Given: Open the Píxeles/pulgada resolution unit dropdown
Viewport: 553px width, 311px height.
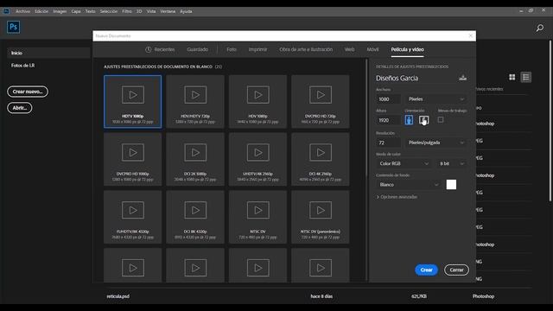Looking at the screenshot, I should 435,143.
